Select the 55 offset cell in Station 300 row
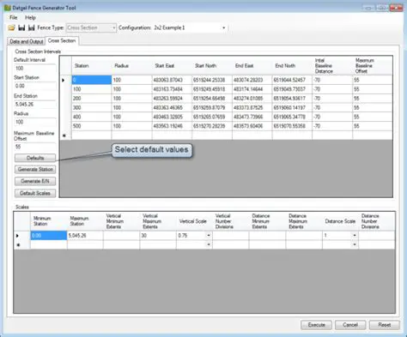The width and height of the screenshot is (407, 337). [x=373, y=108]
